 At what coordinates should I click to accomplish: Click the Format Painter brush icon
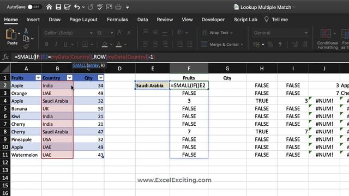tap(26, 46)
